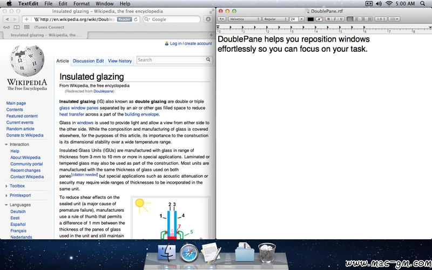Click the Google search magnifier icon in Safari

point(147,19)
